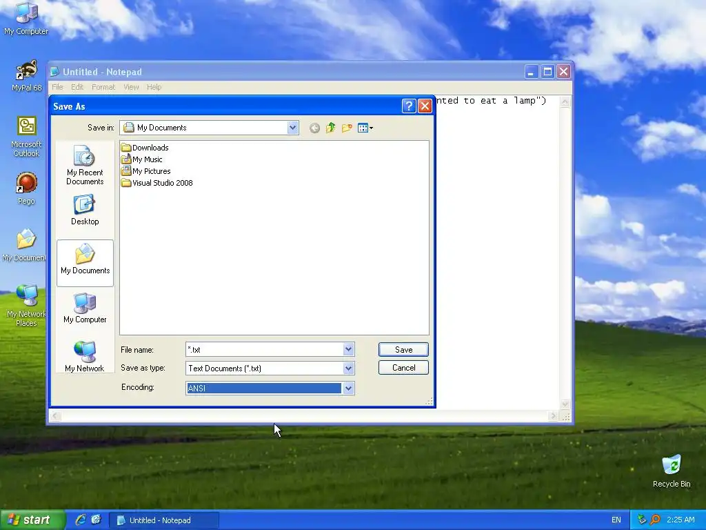This screenshot has width=706, height=530.
Task: Go back to last folder visited
Action: coord(314,128)
